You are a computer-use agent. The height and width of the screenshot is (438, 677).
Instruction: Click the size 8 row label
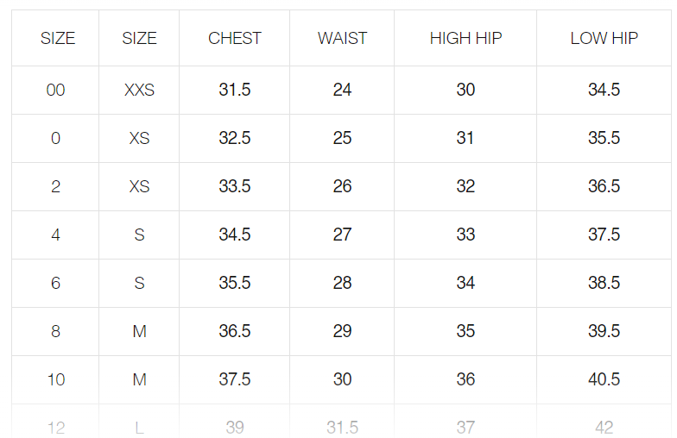55,332
